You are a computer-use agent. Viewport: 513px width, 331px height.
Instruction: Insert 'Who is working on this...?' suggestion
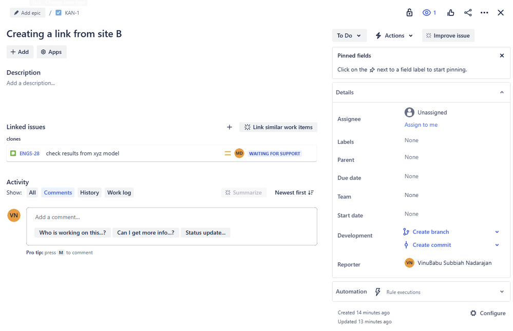click(x=72, y=232)
